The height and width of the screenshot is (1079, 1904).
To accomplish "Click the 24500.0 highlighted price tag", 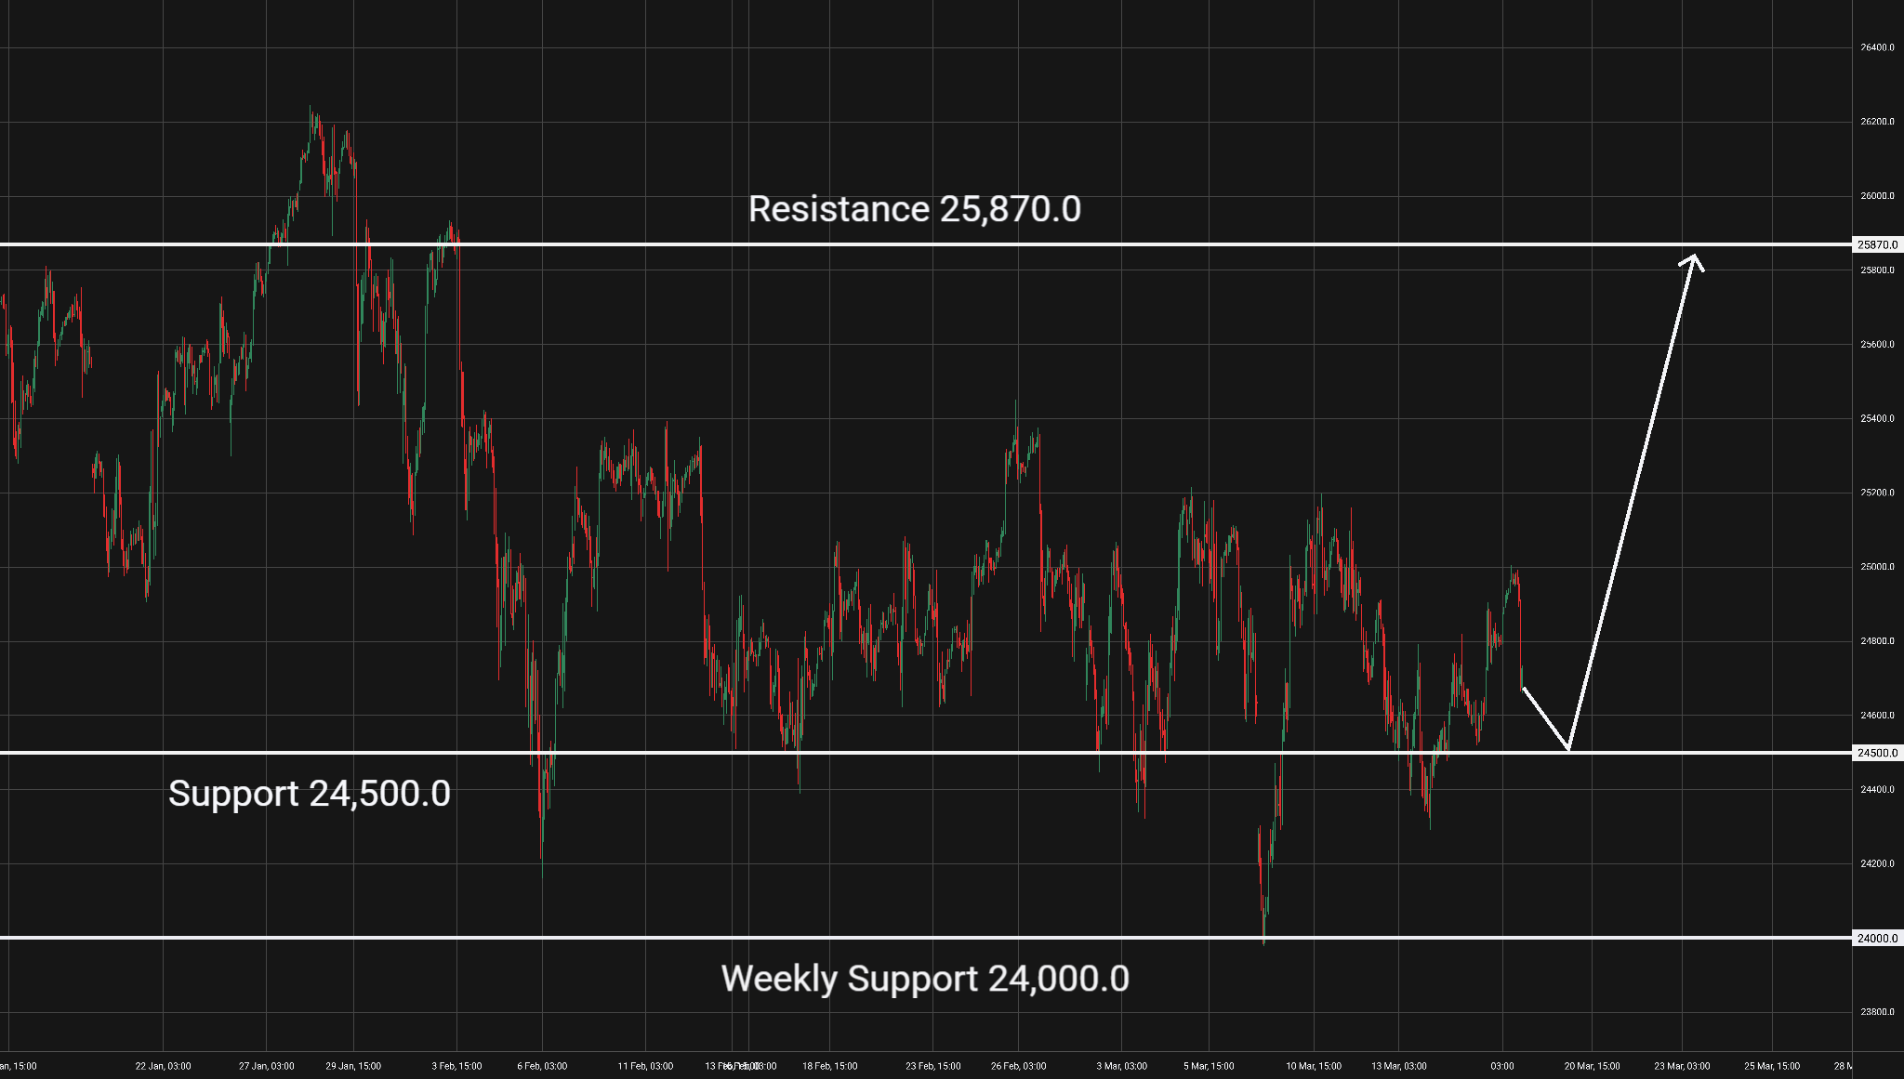I will pos(1877,753).
